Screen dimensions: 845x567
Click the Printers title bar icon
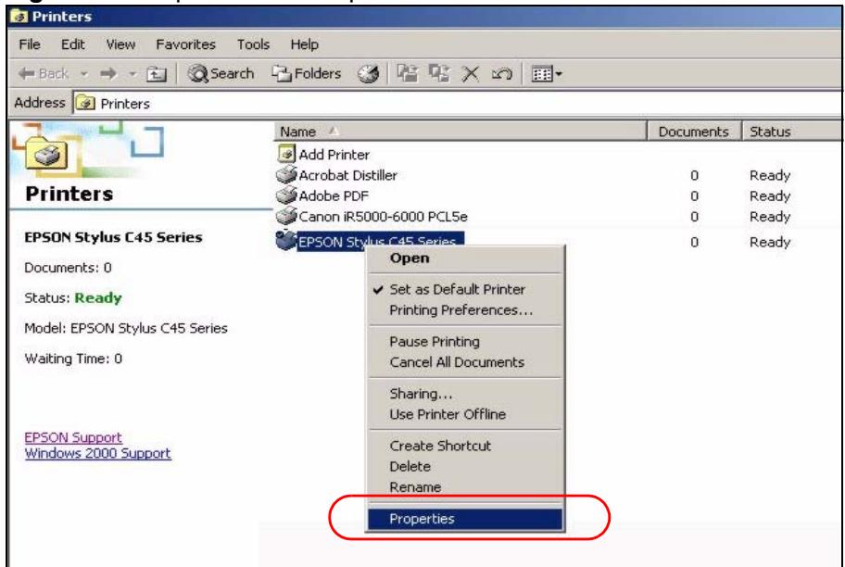click(19, 17)
